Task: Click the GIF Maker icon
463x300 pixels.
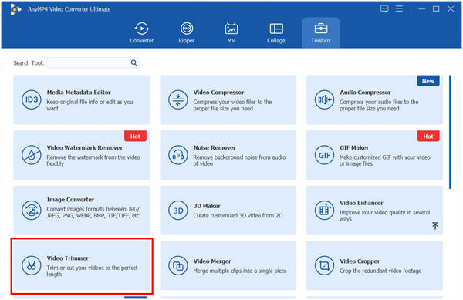Action: 324,155
